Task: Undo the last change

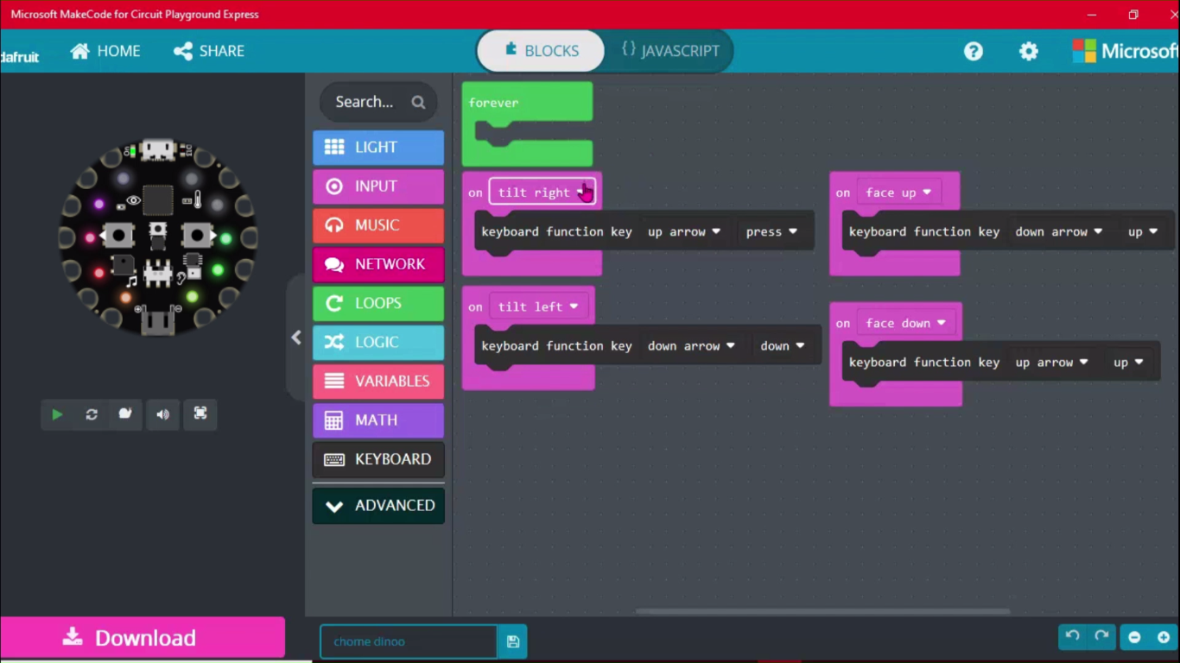Action: [x=1073, y=636]
